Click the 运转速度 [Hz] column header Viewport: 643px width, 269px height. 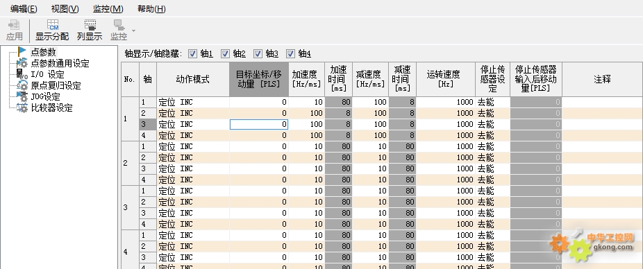(x=446, y=80)
